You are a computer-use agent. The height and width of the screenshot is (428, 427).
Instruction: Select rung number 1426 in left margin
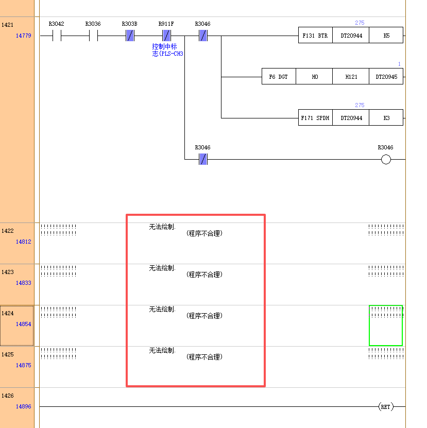8,396
